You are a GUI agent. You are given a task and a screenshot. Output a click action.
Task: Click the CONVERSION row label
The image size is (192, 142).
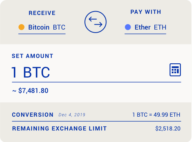33,115
